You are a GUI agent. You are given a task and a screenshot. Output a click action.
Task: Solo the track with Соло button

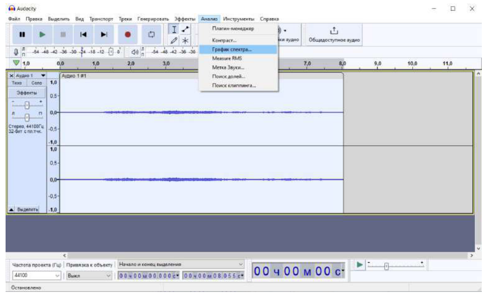click(37, 83)
